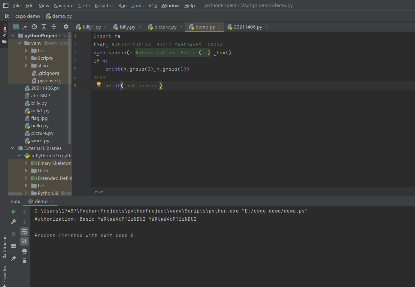
Task: Select word.py in project tree
Action: 37,140
